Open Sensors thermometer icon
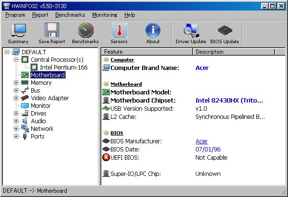The width and height of the screenshot is (288, 197). (119, 30)
